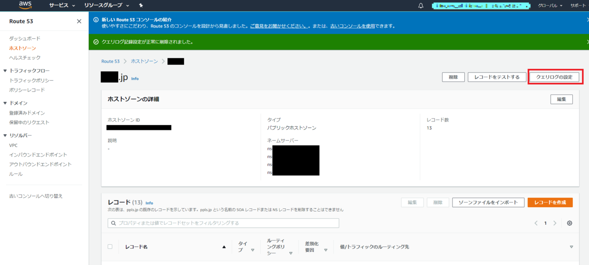Collapse the リゾルバー section
Image resolution: width=589 pixels, height=265 pixels.
click(5, 136)
